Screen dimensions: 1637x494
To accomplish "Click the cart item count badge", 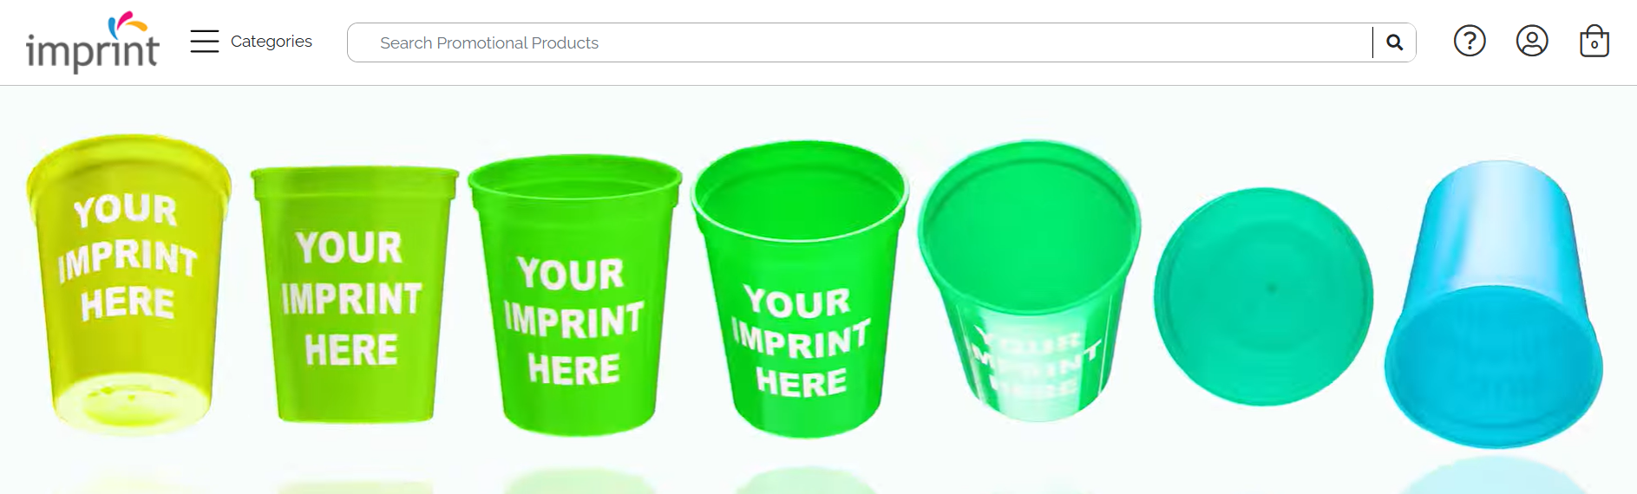I will coord(1594,45).
